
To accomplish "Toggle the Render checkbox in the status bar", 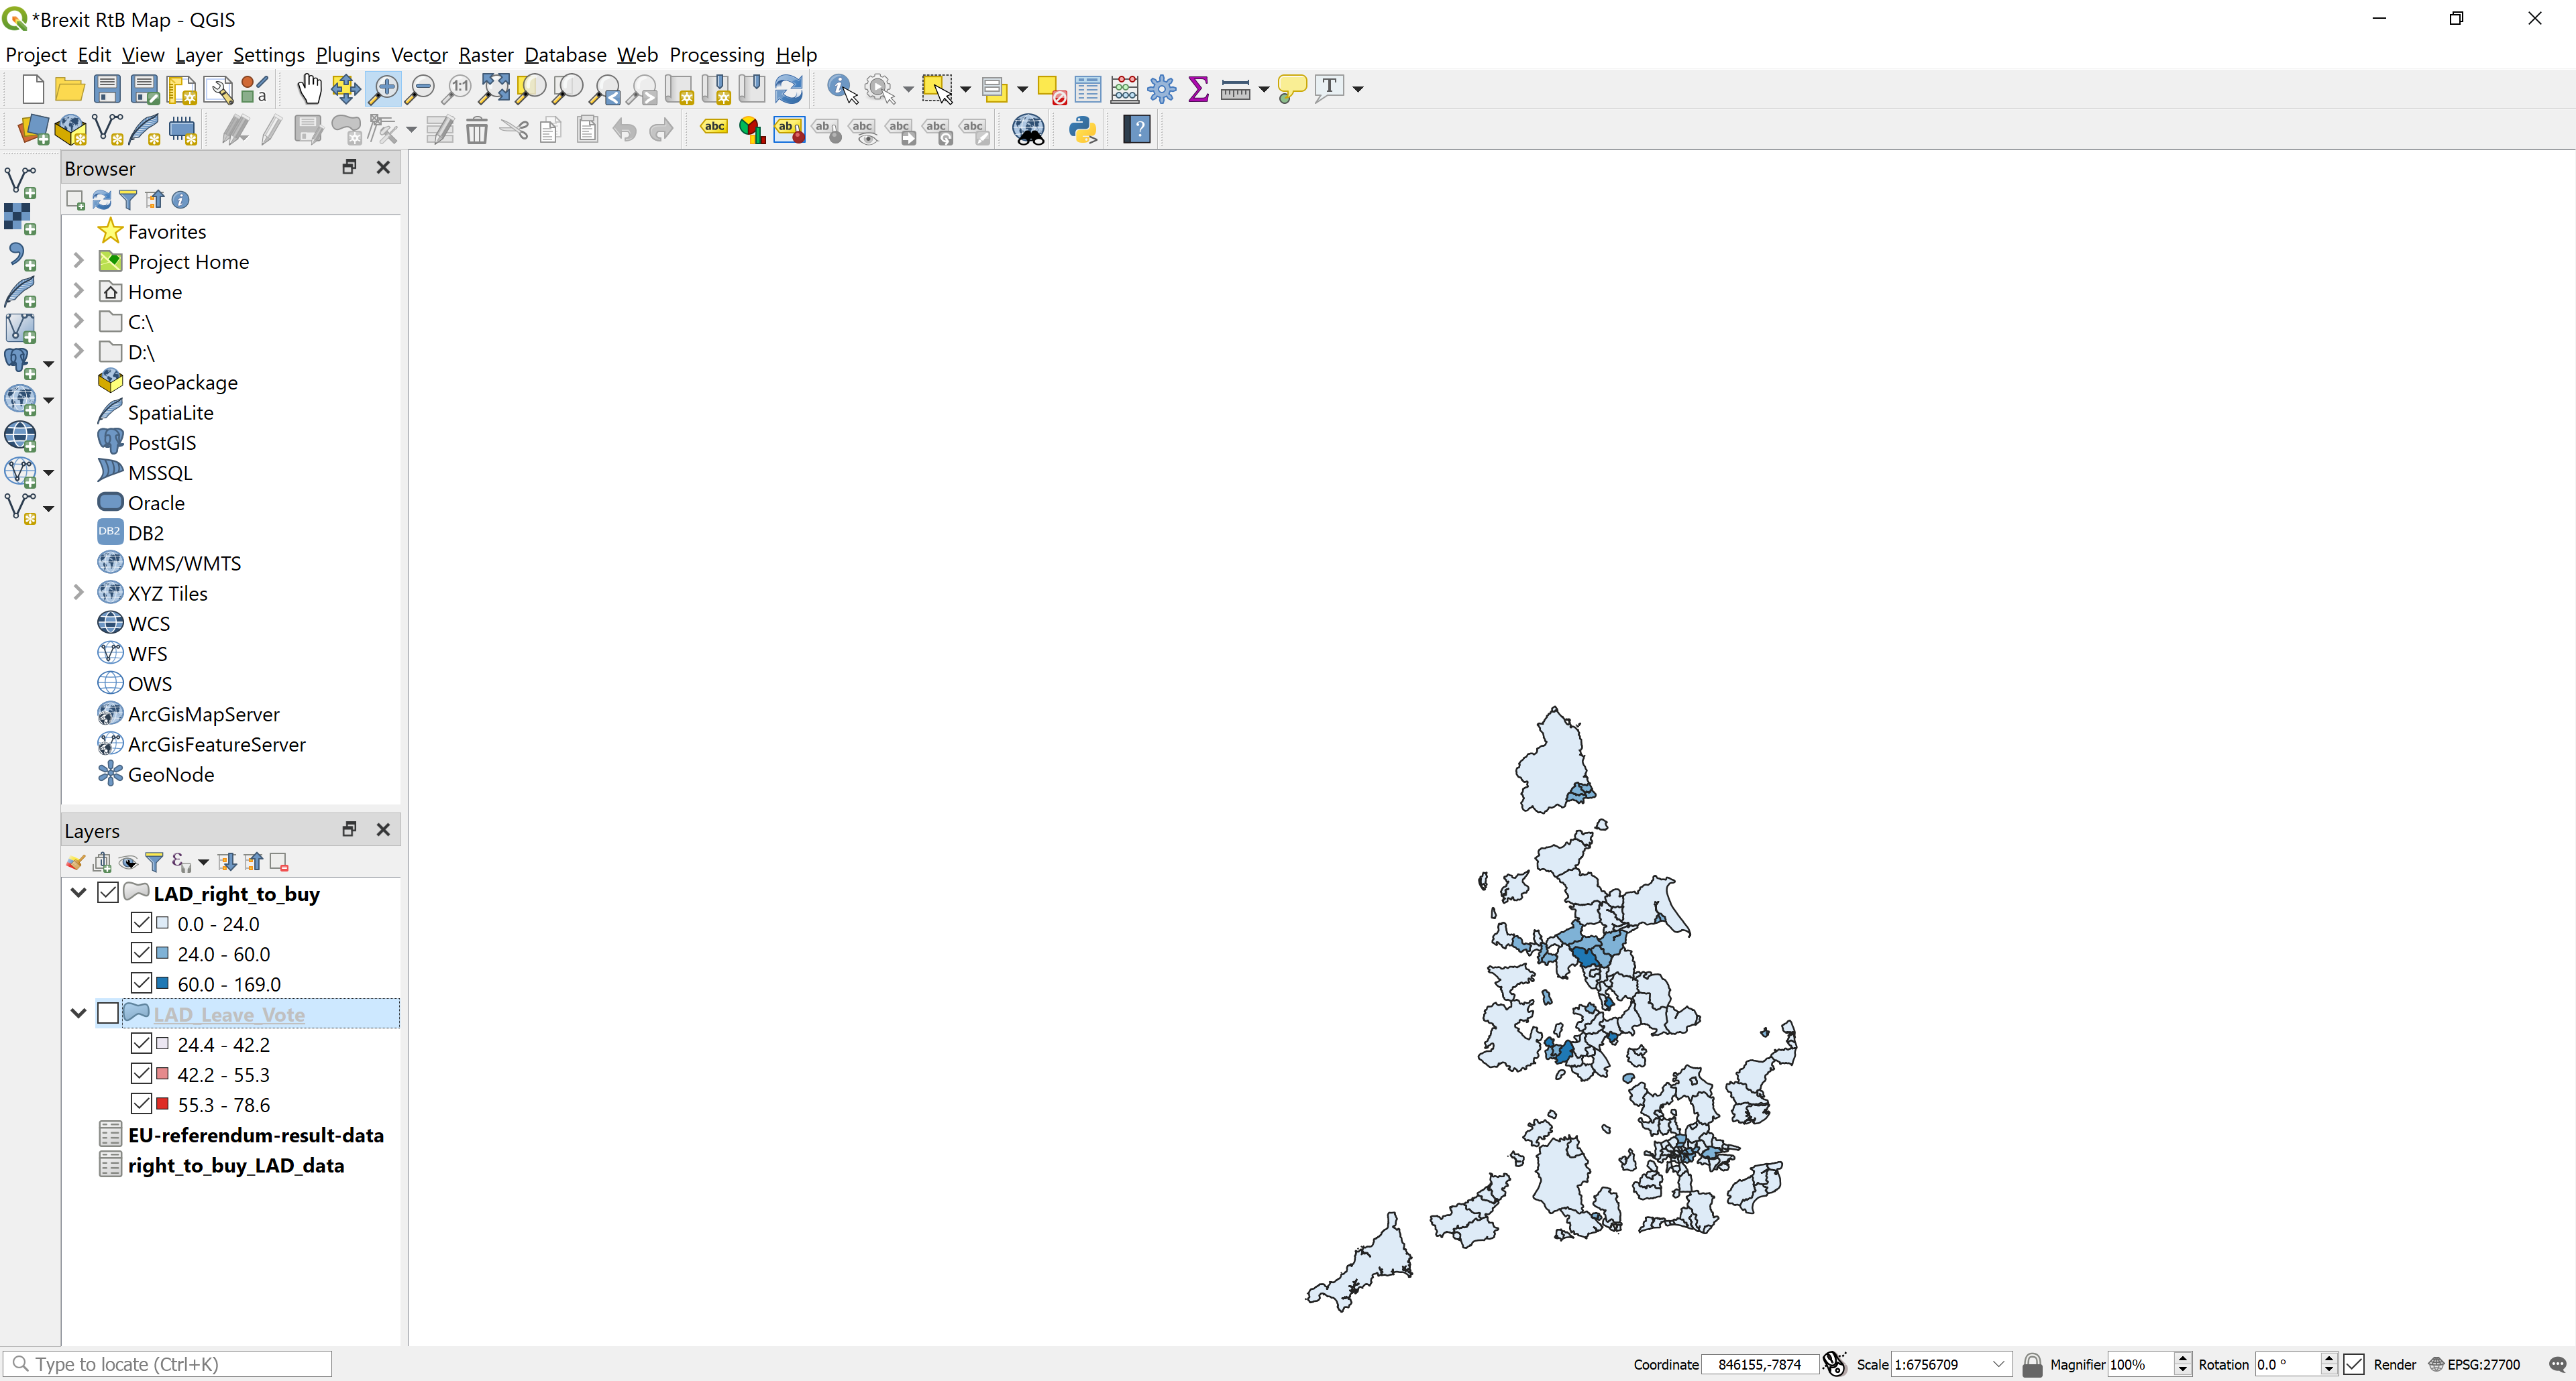I will click(x=2354, y=1364).
